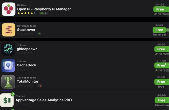This screenshot has height=110, width=169.
Task: Select the ghleopeawr radar chart icon
Action: [x=8, y=49]
